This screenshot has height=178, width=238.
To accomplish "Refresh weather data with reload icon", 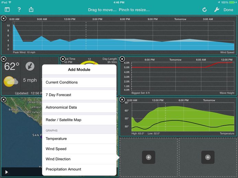I will click(x=204, y=10).
